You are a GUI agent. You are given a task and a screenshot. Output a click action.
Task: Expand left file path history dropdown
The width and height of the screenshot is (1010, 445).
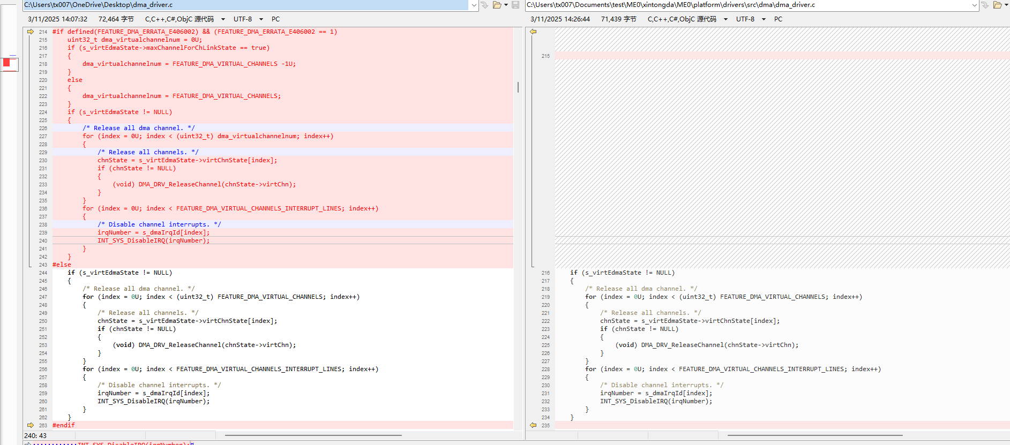(x=474, y=5)
